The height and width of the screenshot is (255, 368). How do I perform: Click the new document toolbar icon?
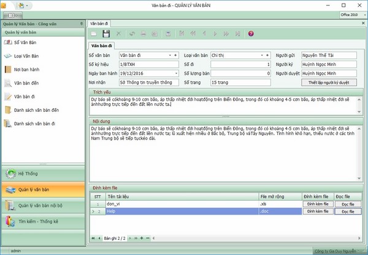click(94, 34)
